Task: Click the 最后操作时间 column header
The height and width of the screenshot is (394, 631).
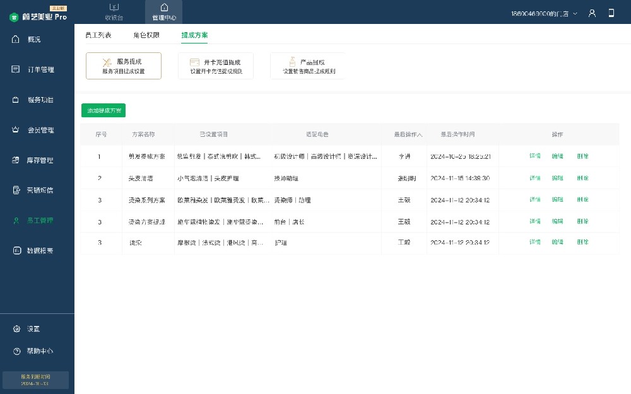Action: tap(457, 134)
